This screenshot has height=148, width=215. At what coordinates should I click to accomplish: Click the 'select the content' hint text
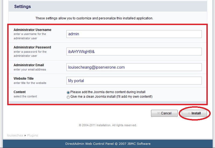[x=25, y=96]
